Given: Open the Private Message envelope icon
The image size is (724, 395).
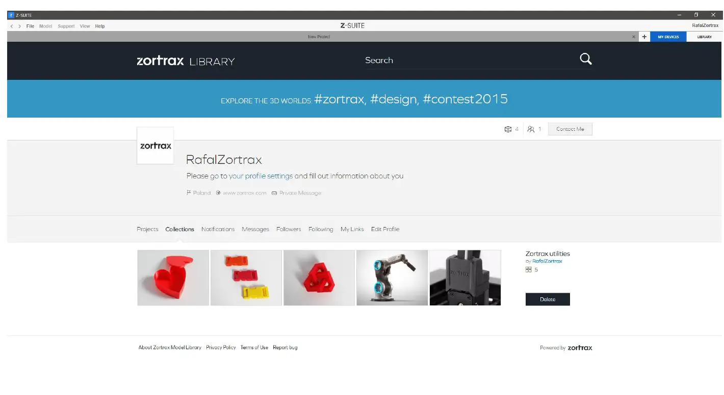Looking at the screenshot, I should point(274,193).
